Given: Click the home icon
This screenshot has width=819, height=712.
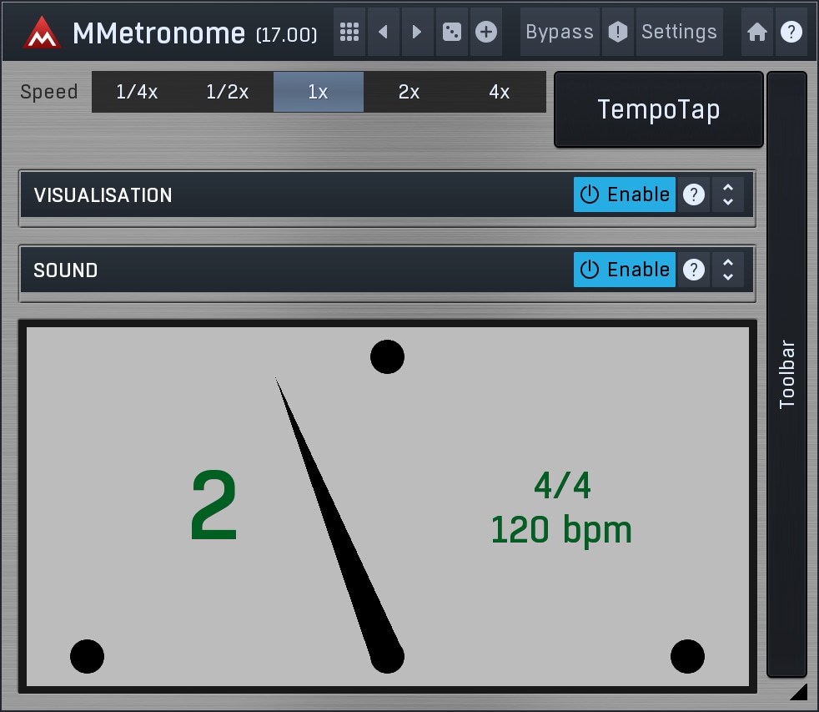Looking at the screenshot, I should (x=756, y=33).
